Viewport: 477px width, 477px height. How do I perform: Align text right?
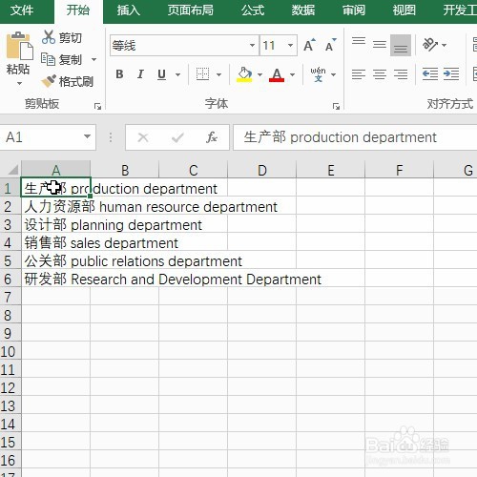[x=401, y=74]
